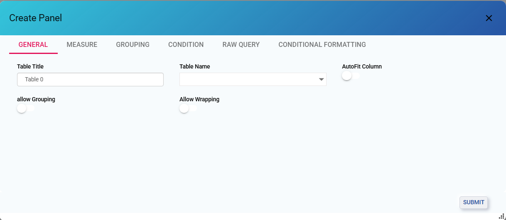Turn on the Allow Wrapping switch

188,108
